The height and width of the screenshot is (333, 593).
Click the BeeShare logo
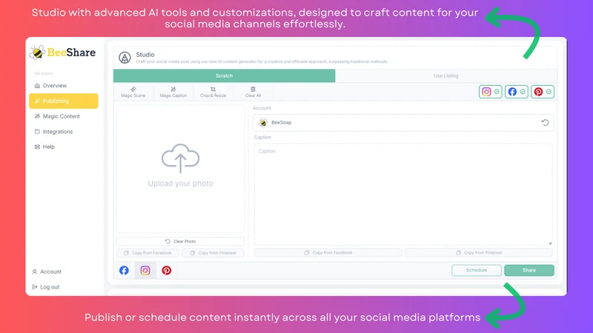(x=63, y=53)
